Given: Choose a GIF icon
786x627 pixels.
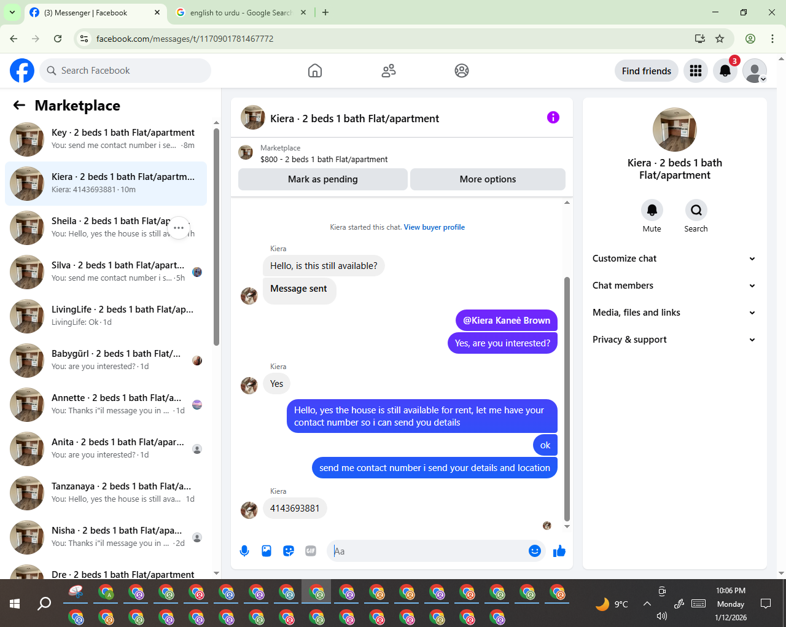Looking at the screenshot, I should point(311,551).
